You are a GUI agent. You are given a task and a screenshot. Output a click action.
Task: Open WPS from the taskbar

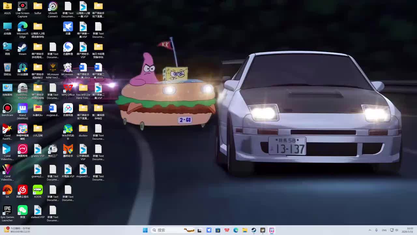(227, 230)
